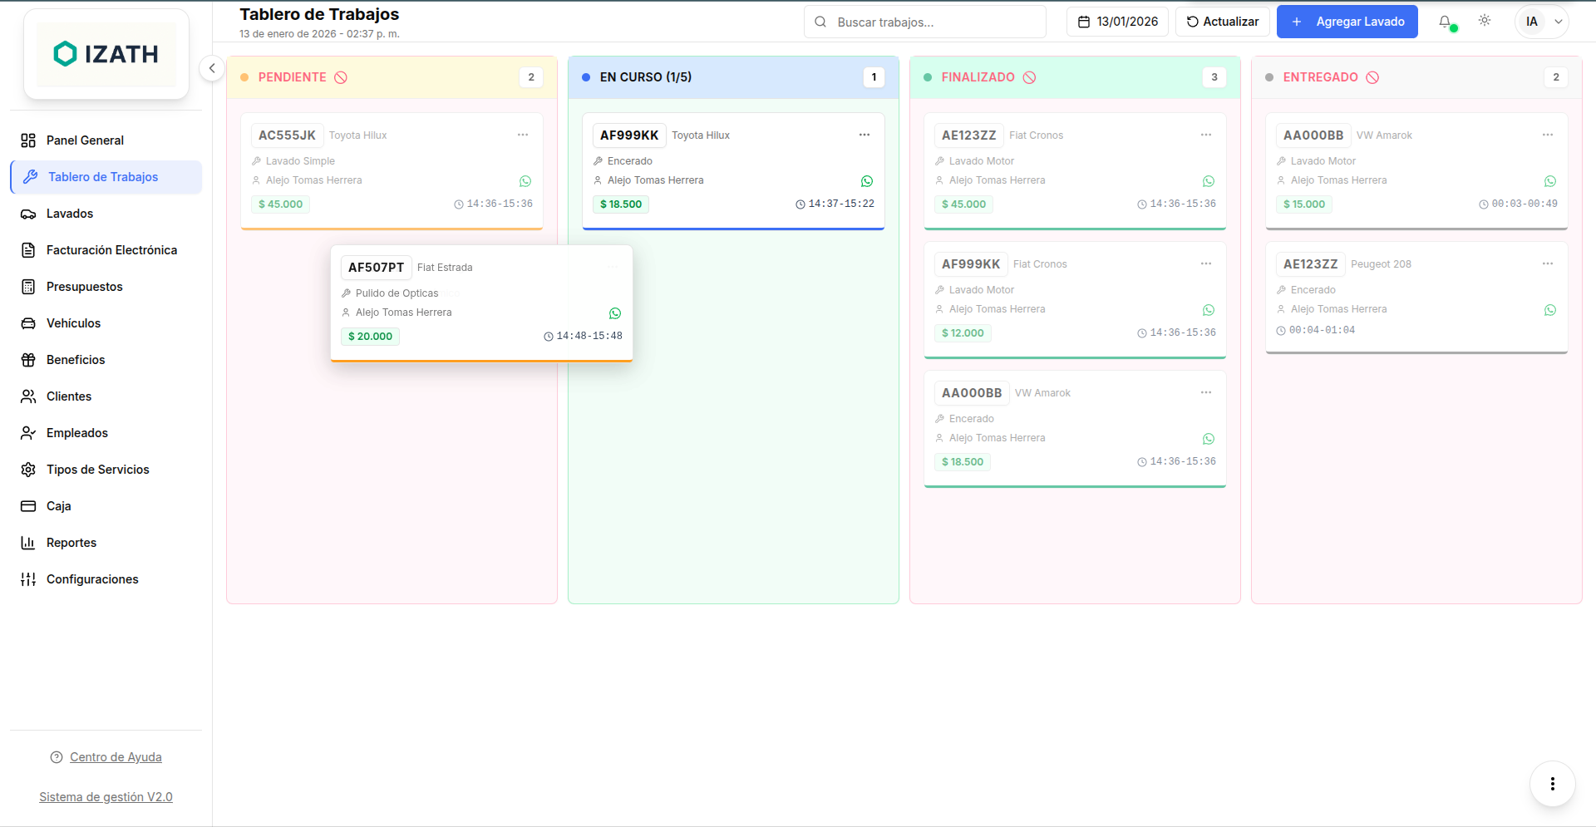This screenshot has height=827, width=1596.
Task: Click WhatsApp icon on AF999KK Encerado card
Action: pos(867,181)
